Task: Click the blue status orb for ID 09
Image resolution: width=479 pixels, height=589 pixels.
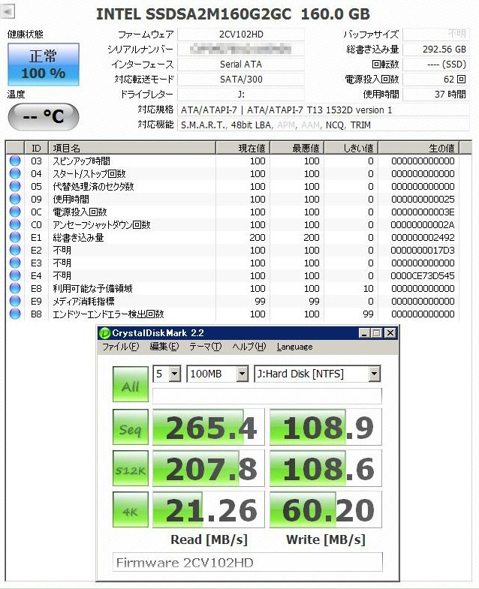Action: click(x=15, y=199)
